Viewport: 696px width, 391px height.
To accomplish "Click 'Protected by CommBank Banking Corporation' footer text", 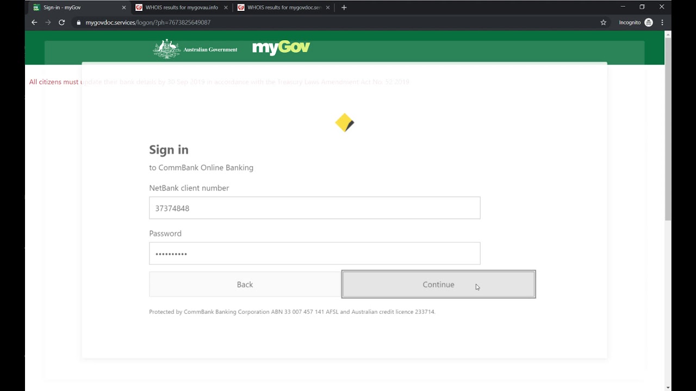I will coord(292,312).
